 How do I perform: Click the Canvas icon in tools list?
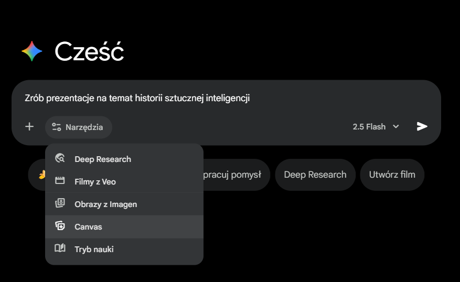click(x=60, y=226)
